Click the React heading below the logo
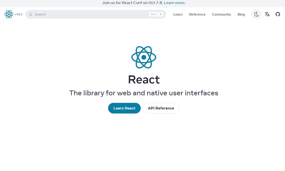 [x=144, y=80]
